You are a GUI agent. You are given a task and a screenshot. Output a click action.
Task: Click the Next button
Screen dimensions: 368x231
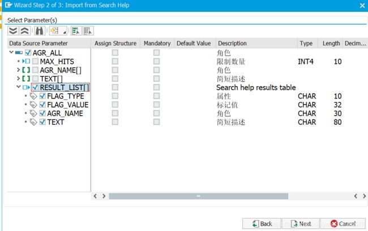pos(301,224)
